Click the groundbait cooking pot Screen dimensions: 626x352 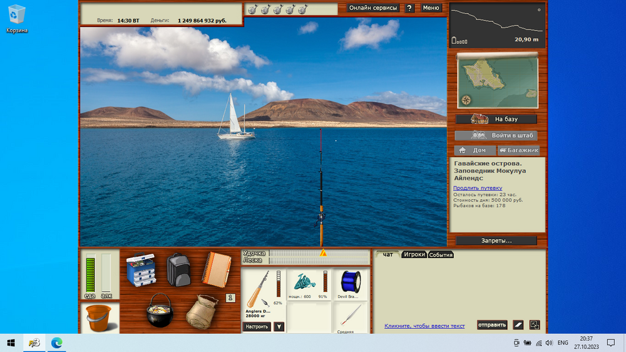159,311
